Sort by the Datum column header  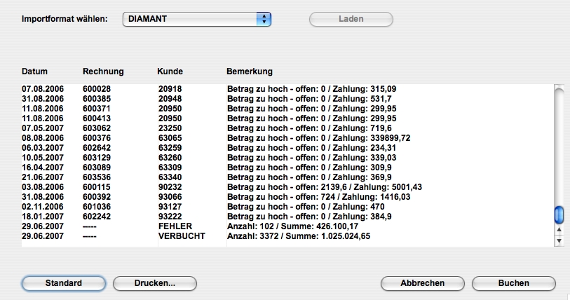coord(35,71)
